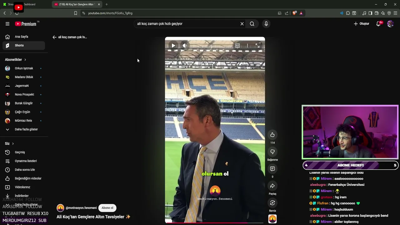This screenshot has width=400, height=225.
Task: Open the Burak Güngör channel
Action: coord(24,103)
